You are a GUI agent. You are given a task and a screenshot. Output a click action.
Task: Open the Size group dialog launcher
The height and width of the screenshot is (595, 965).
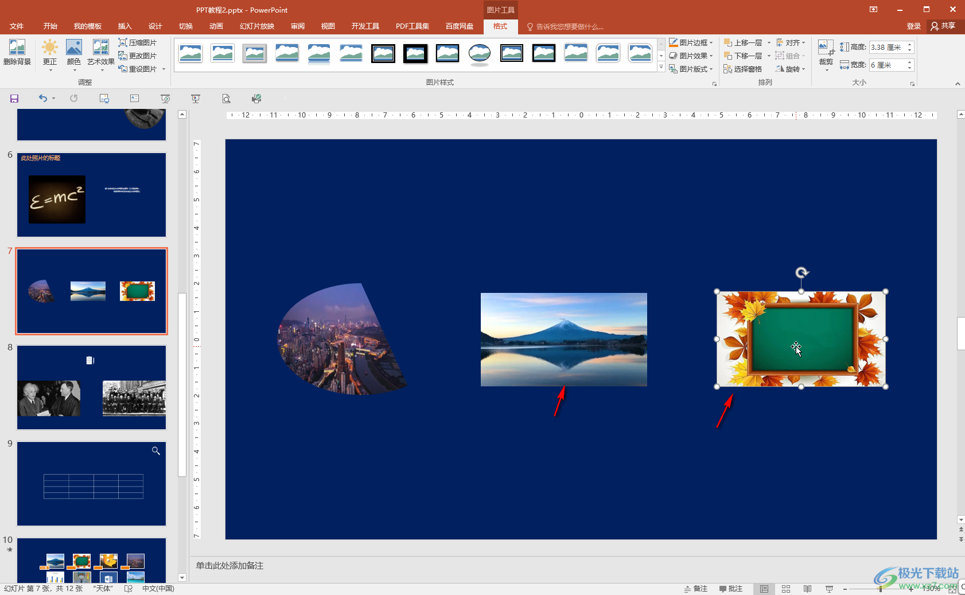click(x=912, y=84)
